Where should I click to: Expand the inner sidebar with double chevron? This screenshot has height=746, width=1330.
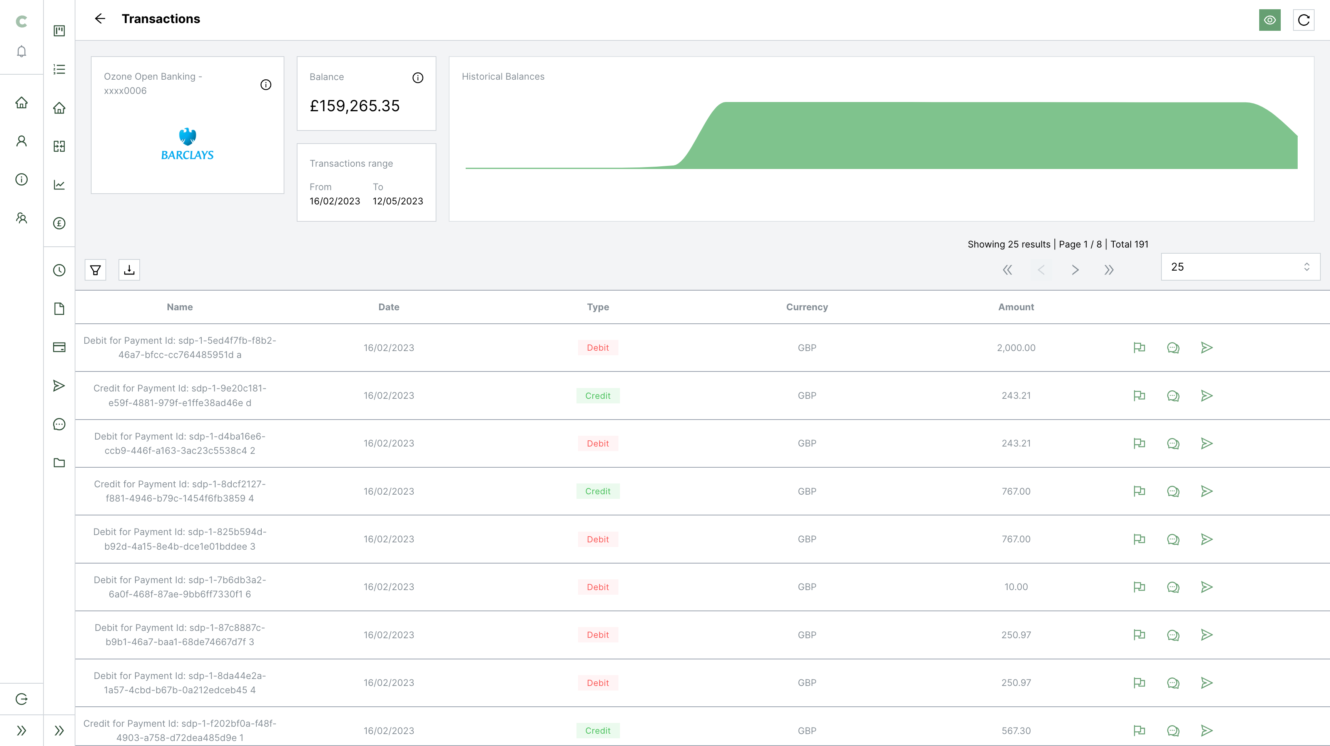pos(59,731)
